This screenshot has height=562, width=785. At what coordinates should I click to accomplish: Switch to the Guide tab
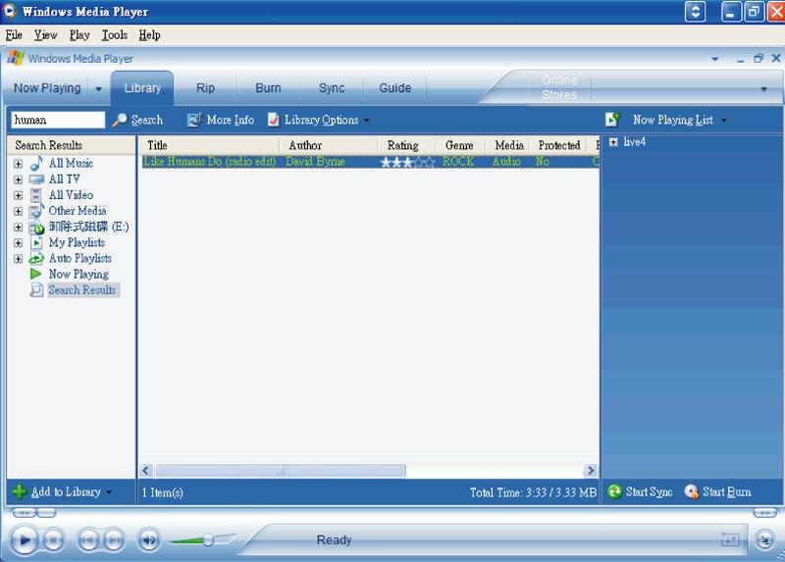pos(395,88)
